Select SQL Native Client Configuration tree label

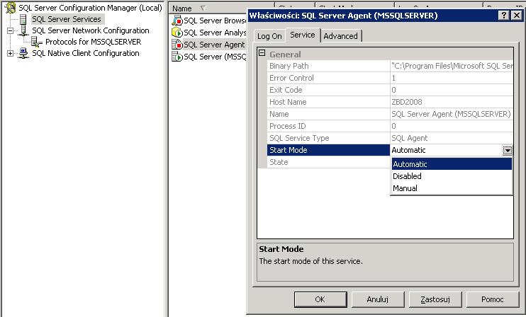pyautogui.click(x=86, y=53)
